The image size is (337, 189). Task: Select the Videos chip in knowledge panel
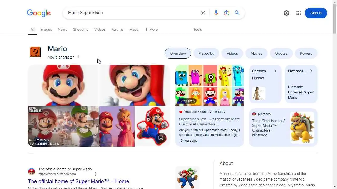(232, 53)
